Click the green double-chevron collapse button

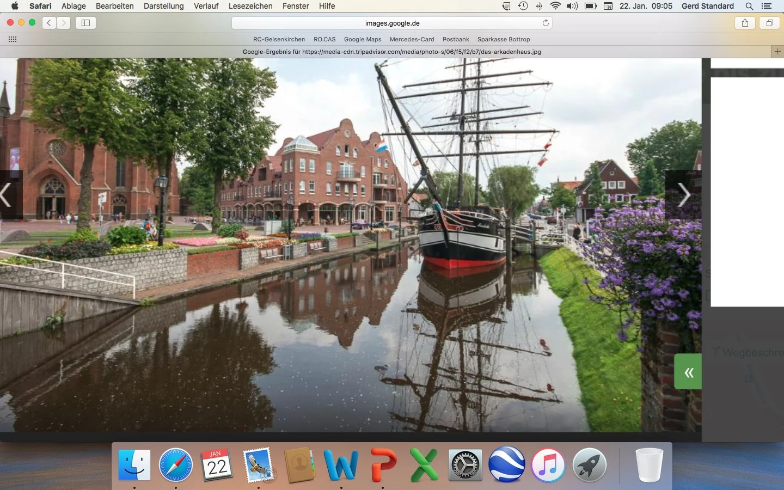(x=688, y=372)
